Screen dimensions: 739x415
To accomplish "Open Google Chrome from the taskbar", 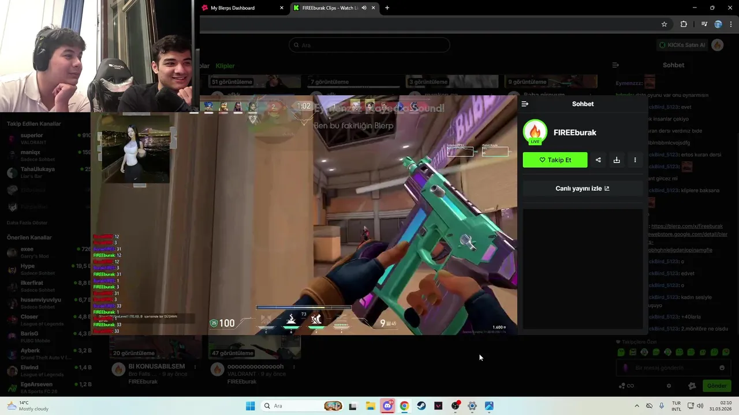I will click(404, 406).
